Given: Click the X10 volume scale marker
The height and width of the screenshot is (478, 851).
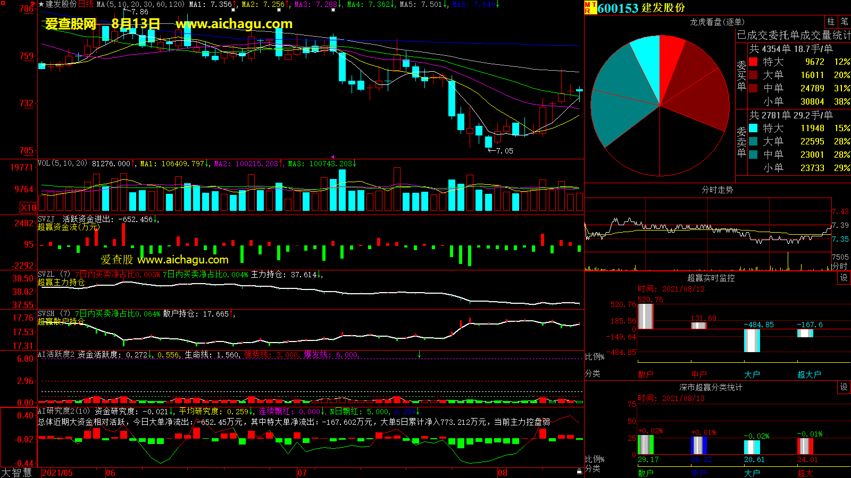Looking at the screenshot, I should [x=28, y=208].
